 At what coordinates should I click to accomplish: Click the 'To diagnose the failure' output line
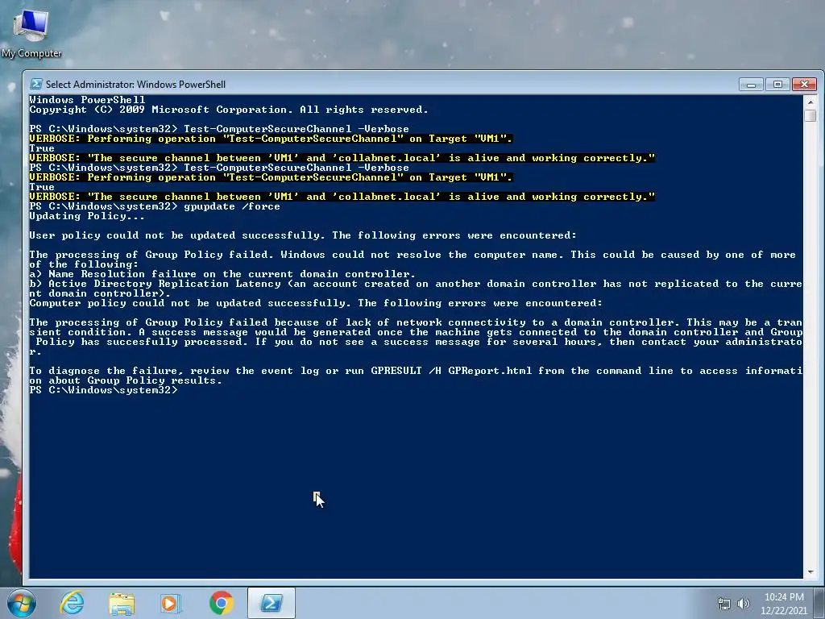pyautogui.click(x=416, y=376)
